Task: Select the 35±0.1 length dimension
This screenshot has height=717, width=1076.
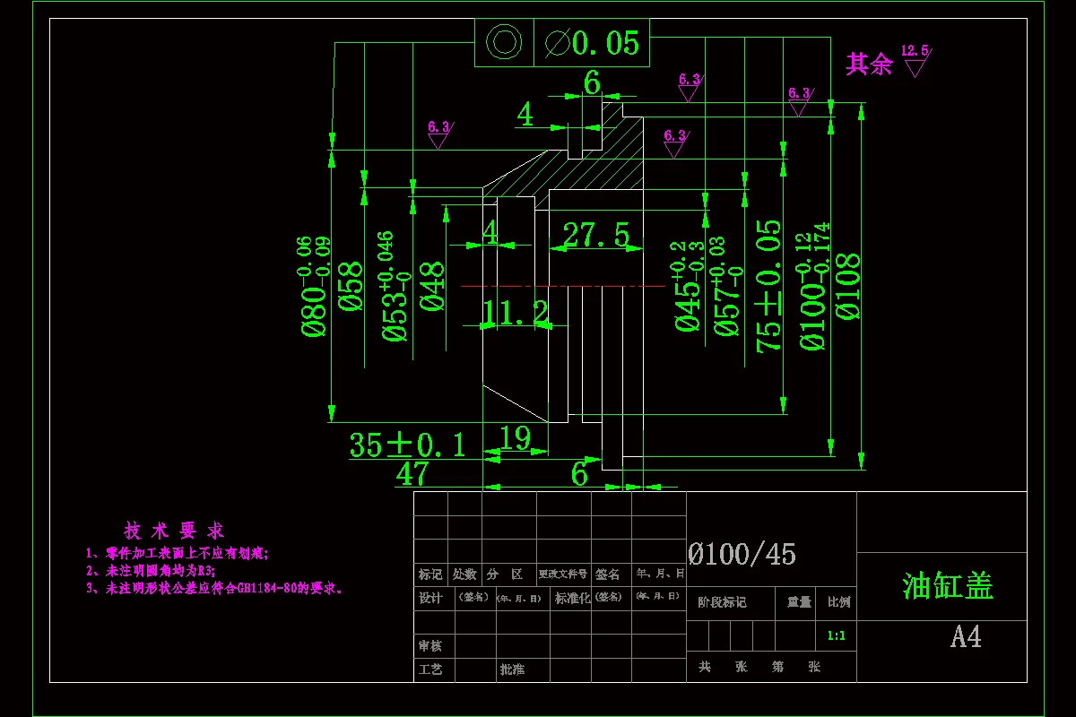Action: [x=408, y=445]
